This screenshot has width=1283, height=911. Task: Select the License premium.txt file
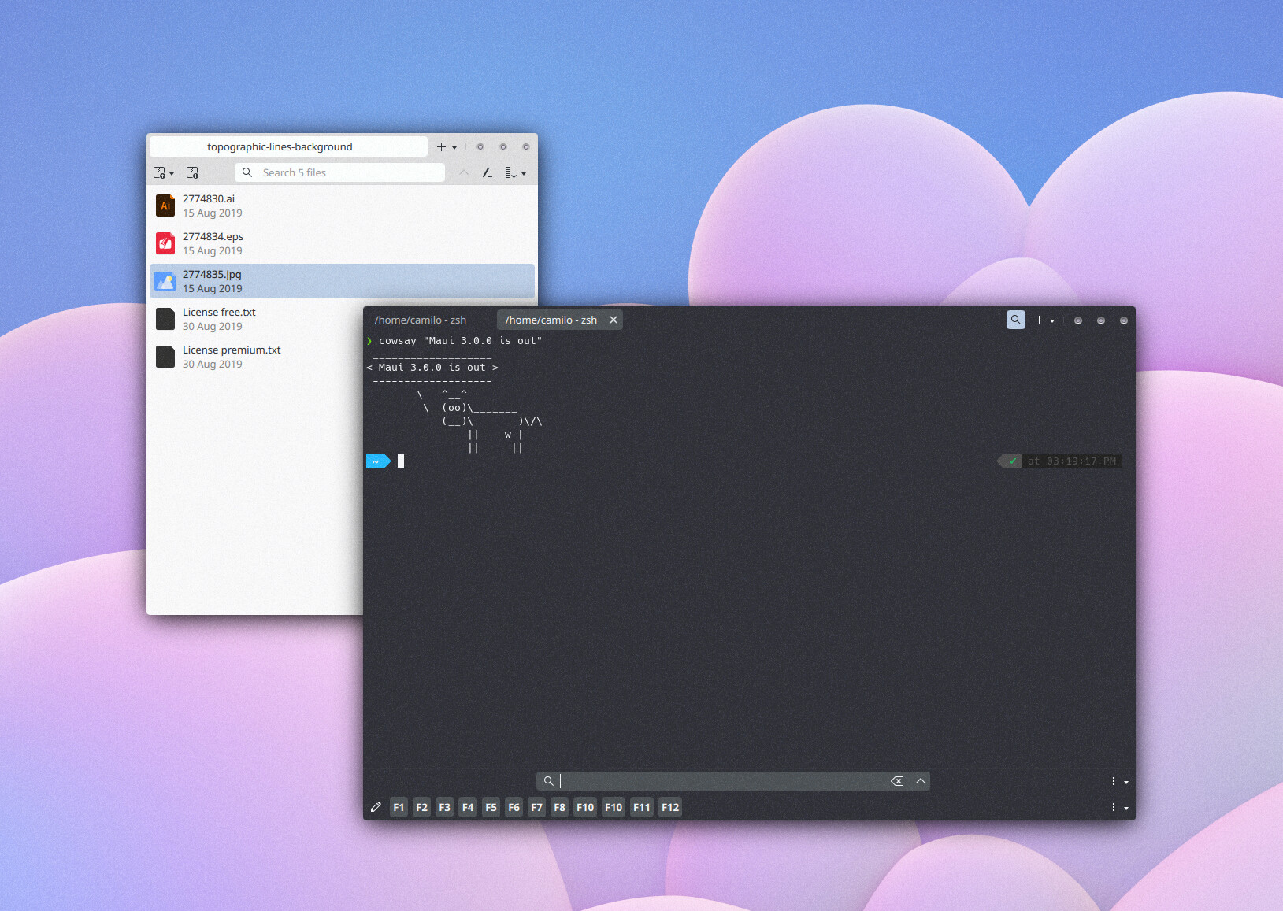point(257,357)
